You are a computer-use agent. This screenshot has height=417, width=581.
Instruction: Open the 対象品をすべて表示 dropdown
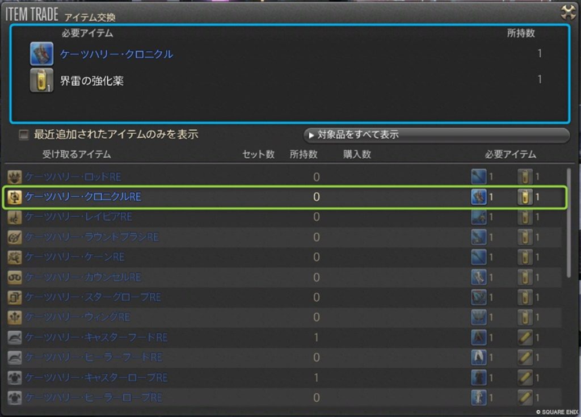click(436, 135)
